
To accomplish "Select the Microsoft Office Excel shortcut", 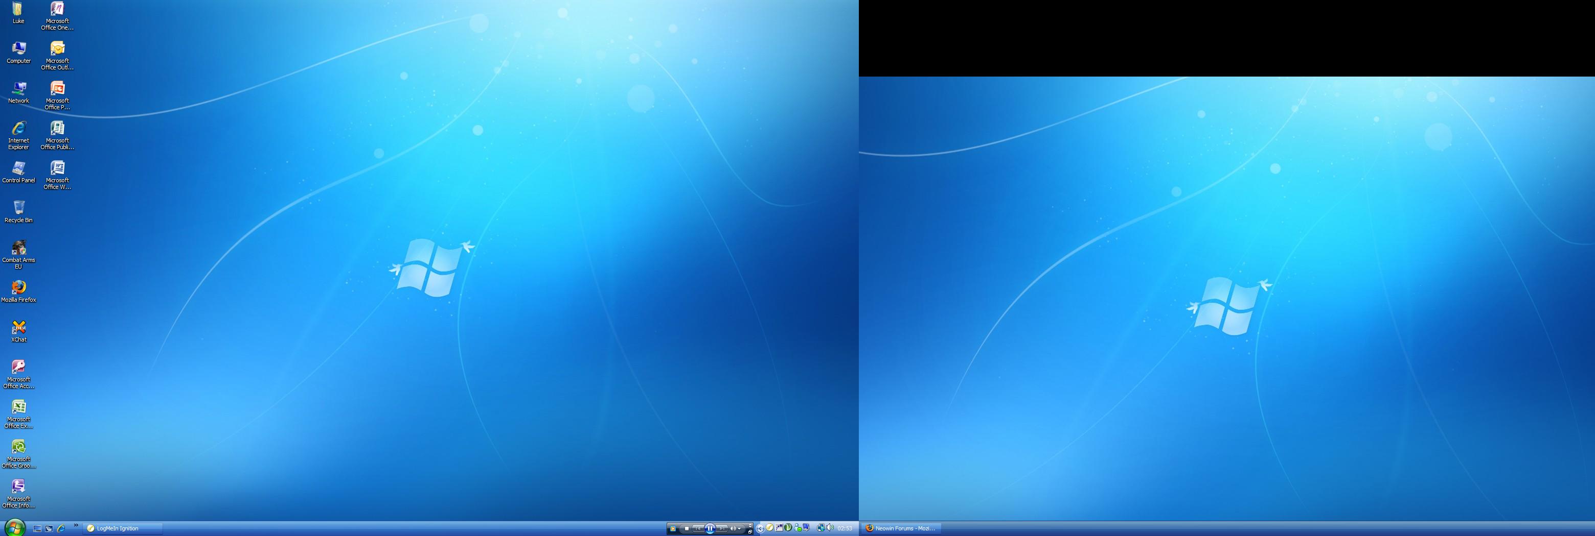I will pyautogui.click(x=18, y=414).
